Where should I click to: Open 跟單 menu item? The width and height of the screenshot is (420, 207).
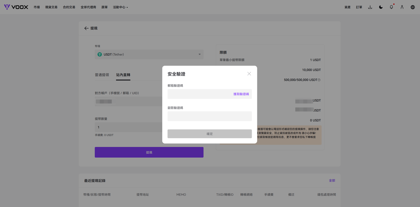[x=104, y=7]
